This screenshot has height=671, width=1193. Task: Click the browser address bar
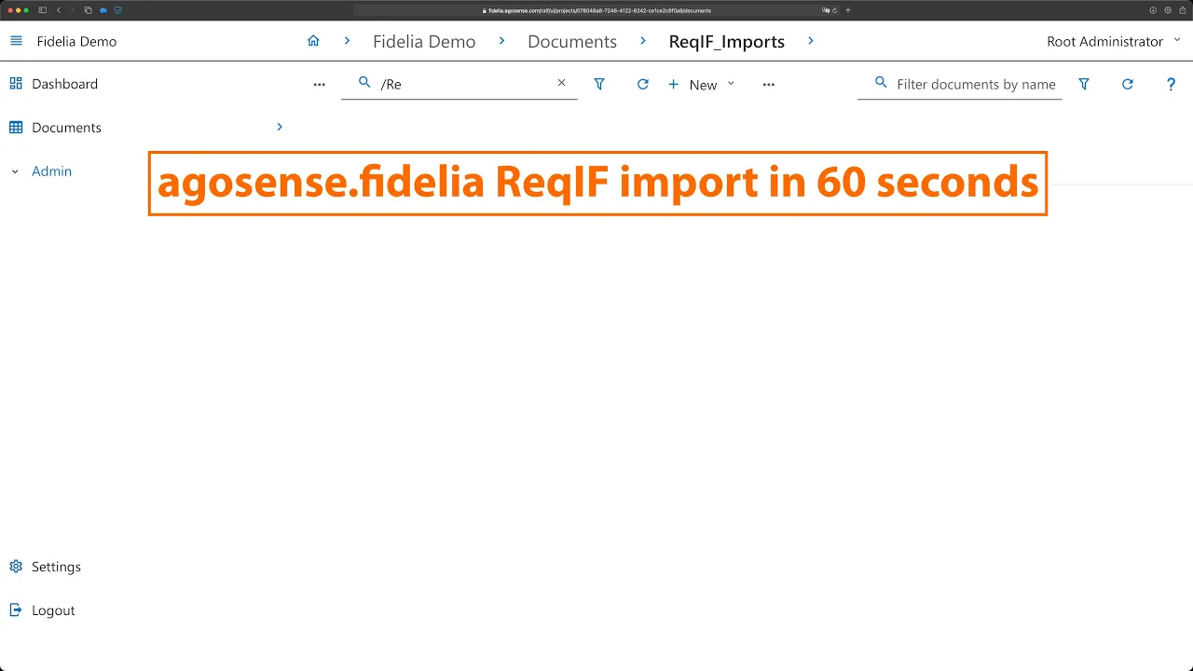pyautogui.click(x=596, y=10)
